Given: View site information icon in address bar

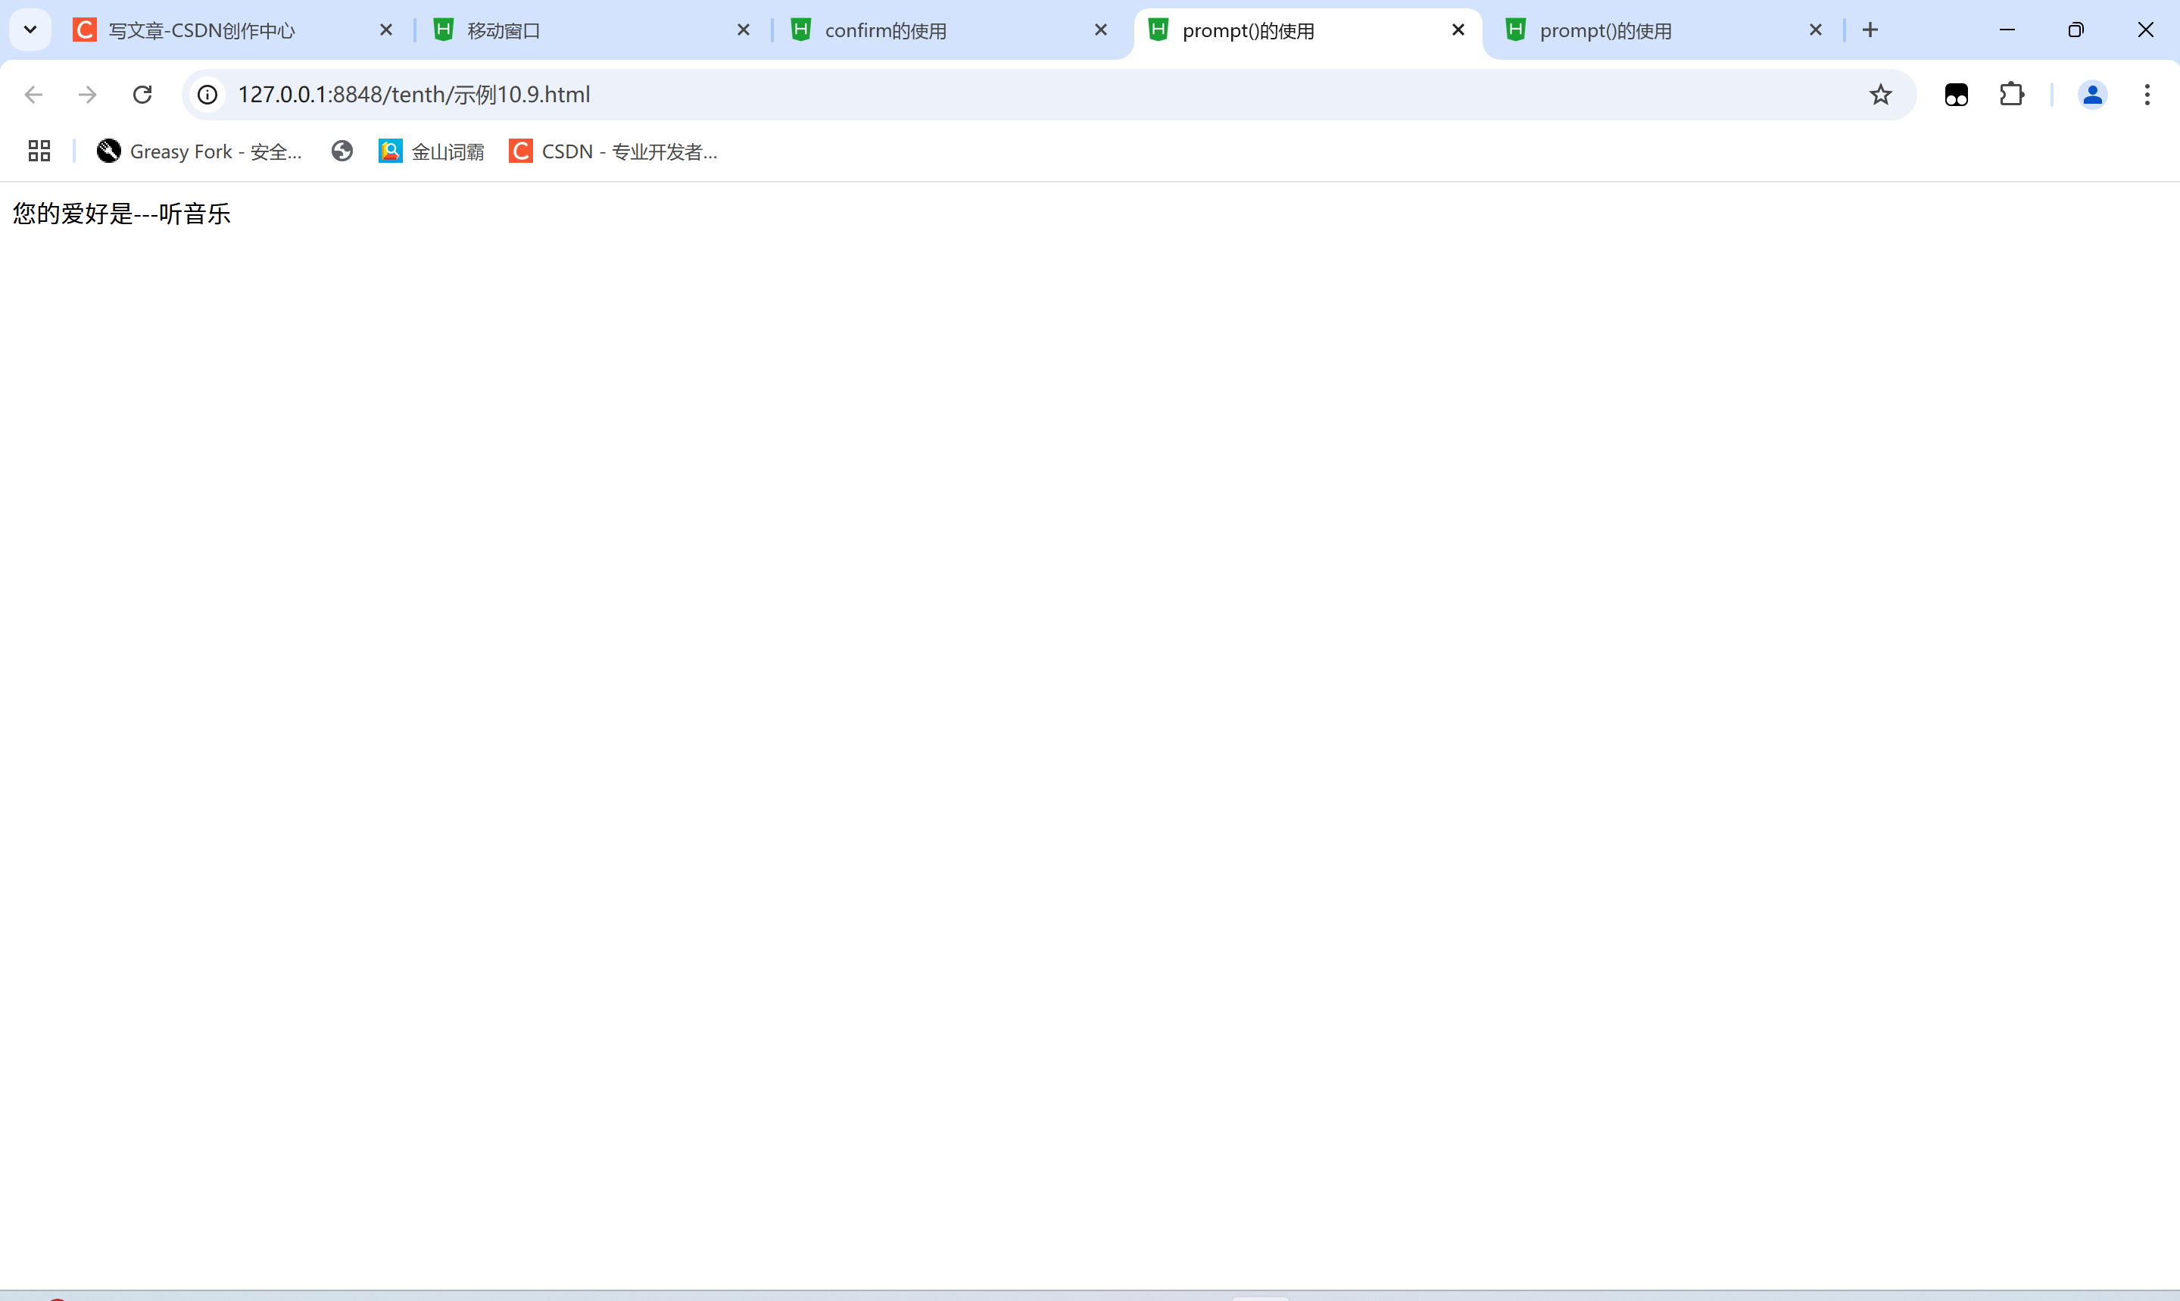Looking at the screenshot, I should coord(207,95).
